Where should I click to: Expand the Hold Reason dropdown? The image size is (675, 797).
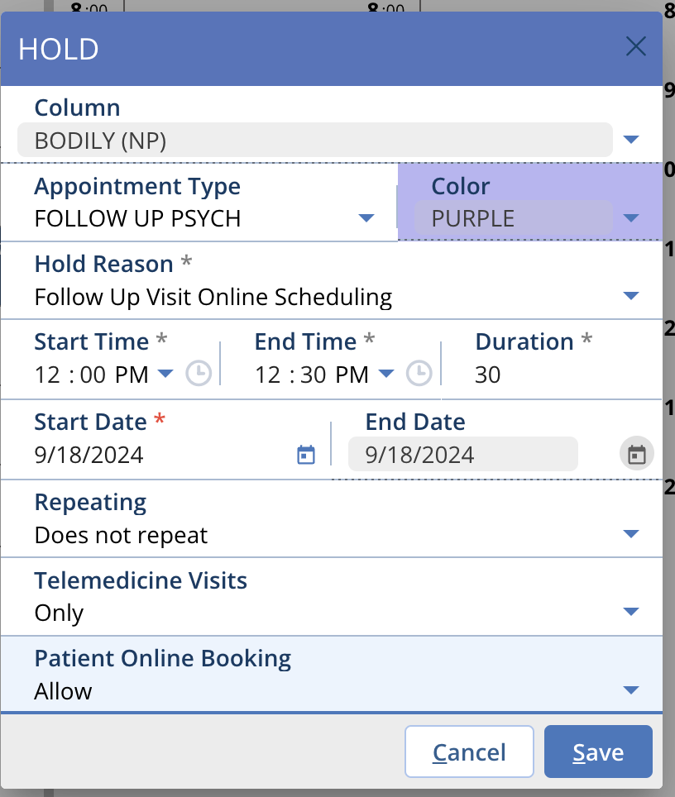tap(631, 296)
